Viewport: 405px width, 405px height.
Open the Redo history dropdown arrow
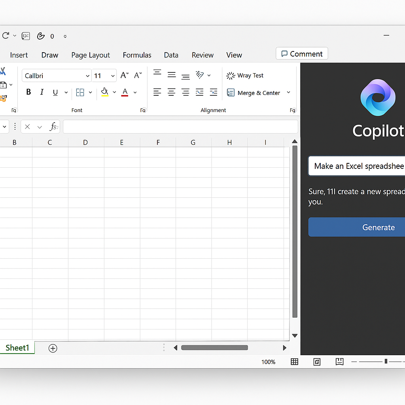click(15, 36)
